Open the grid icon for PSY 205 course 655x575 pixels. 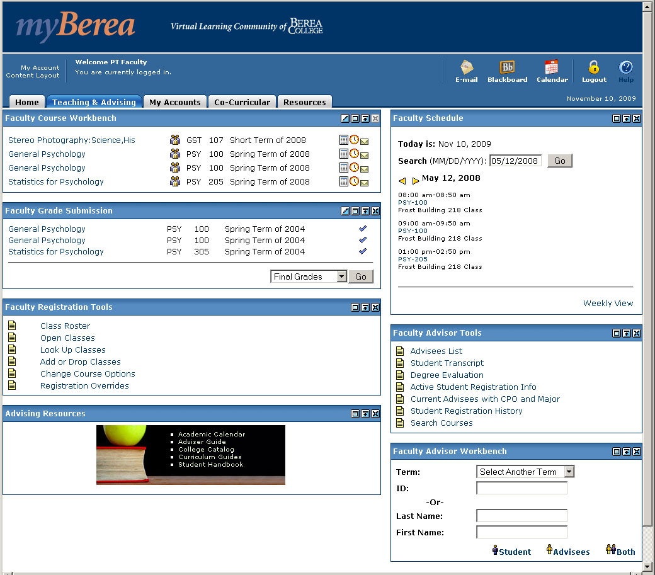pos(344,181)
